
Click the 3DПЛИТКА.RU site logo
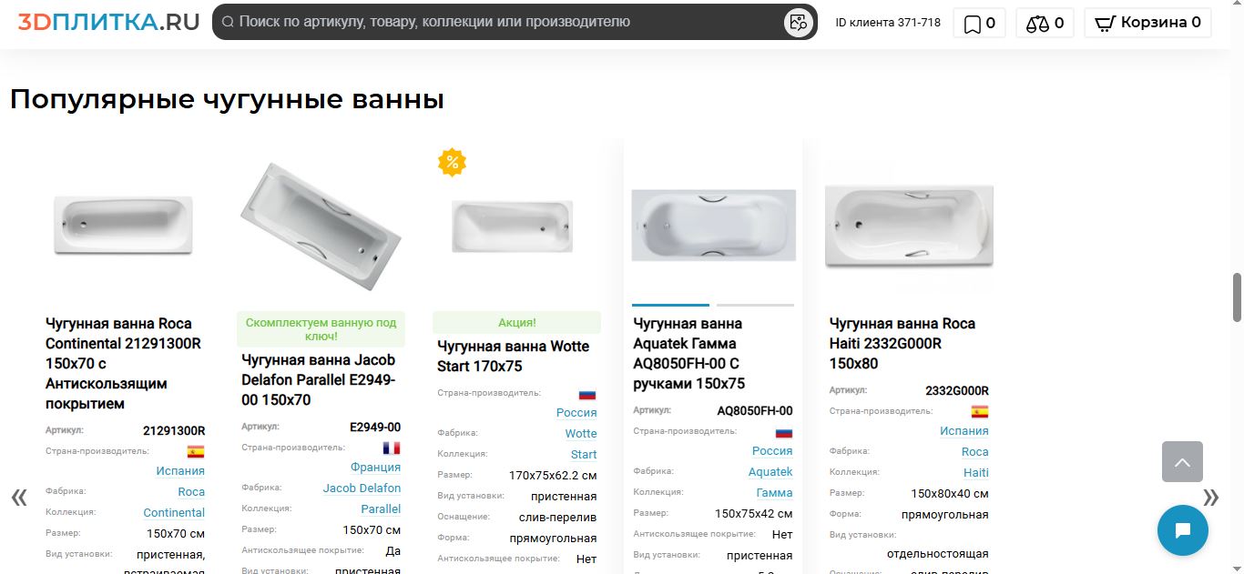[x=108, y=22]
